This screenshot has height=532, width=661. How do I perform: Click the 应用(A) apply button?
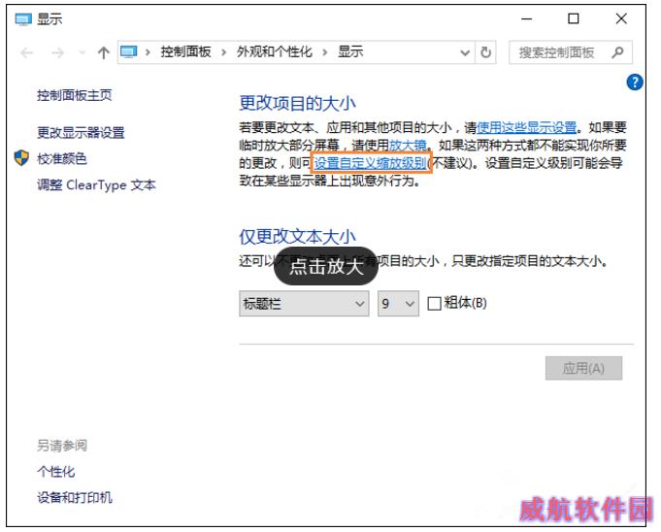point(583,368)
